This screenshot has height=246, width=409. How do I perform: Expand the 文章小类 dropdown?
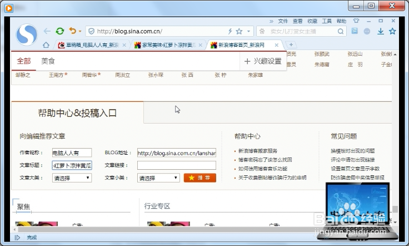coord(158,178)
